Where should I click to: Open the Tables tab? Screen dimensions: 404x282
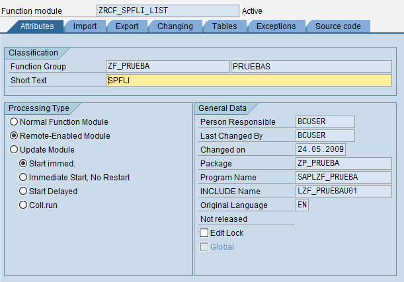(x=224, y=26)
